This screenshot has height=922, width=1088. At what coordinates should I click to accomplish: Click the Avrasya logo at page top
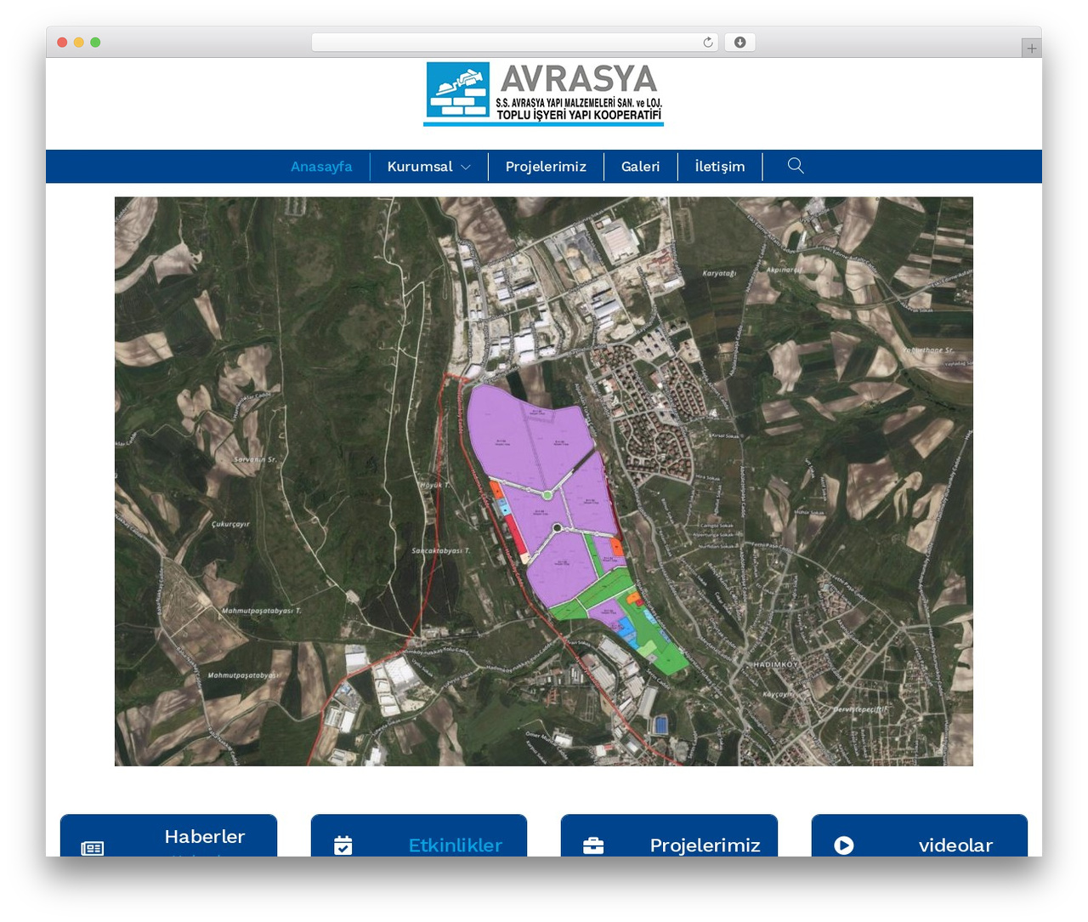pyautogui.click(x=544, y=94)
